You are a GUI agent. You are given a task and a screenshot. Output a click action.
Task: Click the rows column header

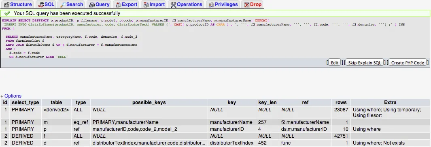[341, 102]
